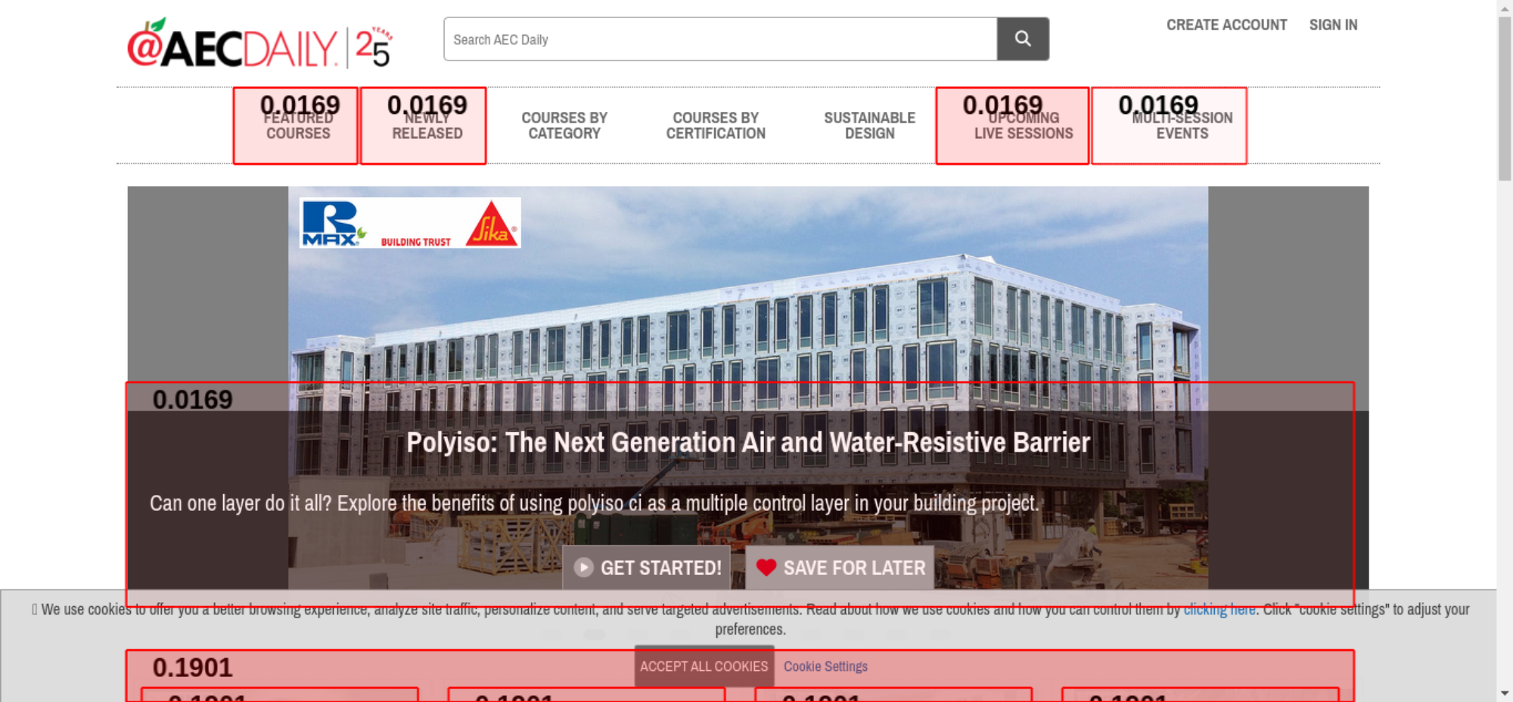Viewport: 1513px width, 702px height.
Task: Expand Courses by Category
Action: click(x=564, y=125)
